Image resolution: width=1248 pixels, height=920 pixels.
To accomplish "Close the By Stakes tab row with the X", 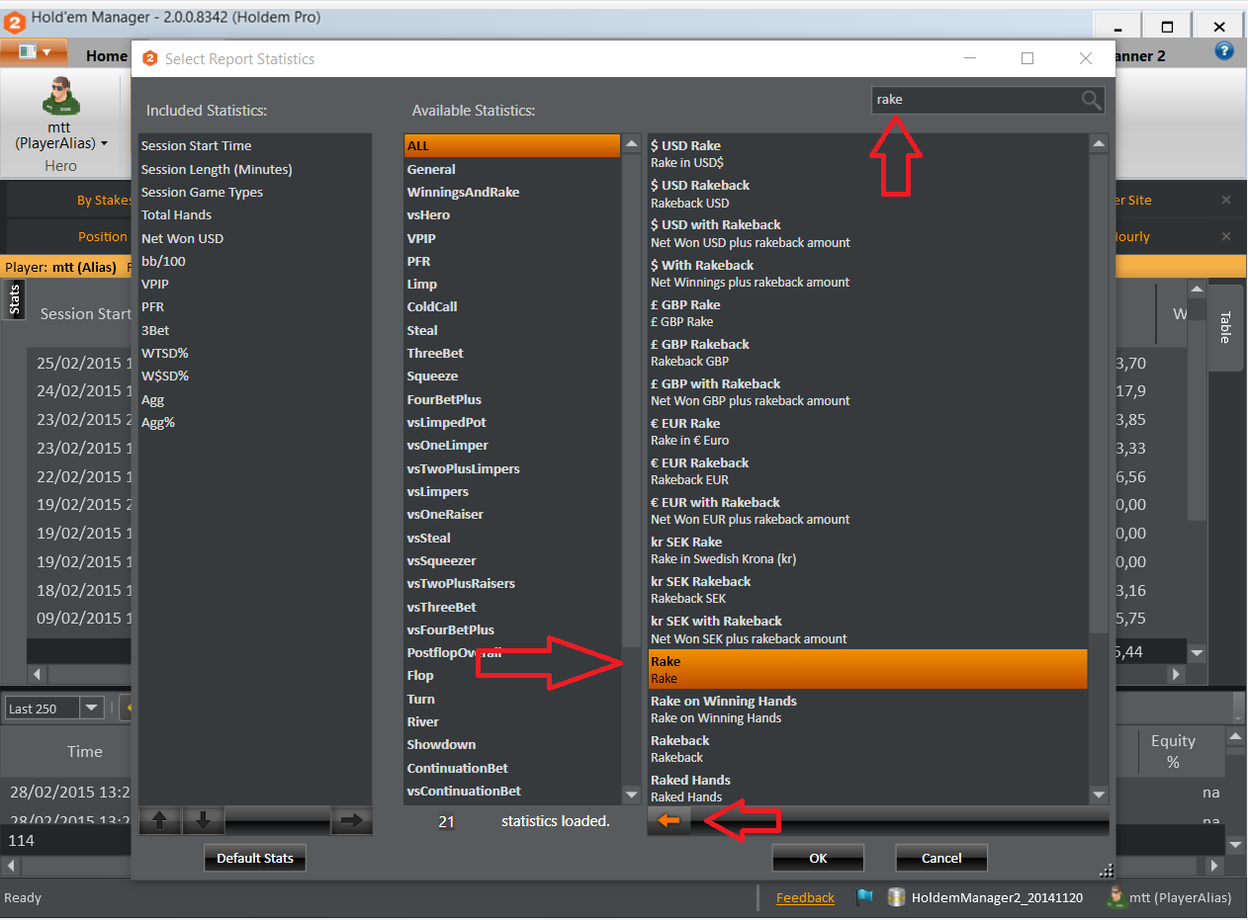I will [1226, 200].
